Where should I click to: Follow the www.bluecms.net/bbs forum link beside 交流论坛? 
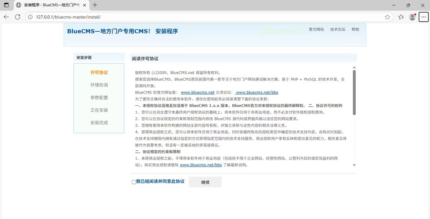pos(257,93)
